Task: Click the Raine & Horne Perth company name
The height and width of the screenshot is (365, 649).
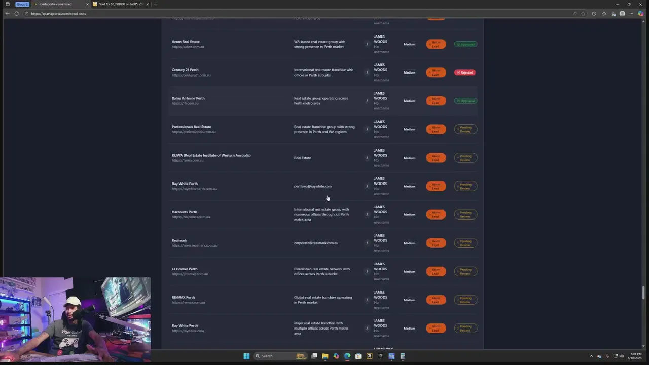Action: coord(188,98)
